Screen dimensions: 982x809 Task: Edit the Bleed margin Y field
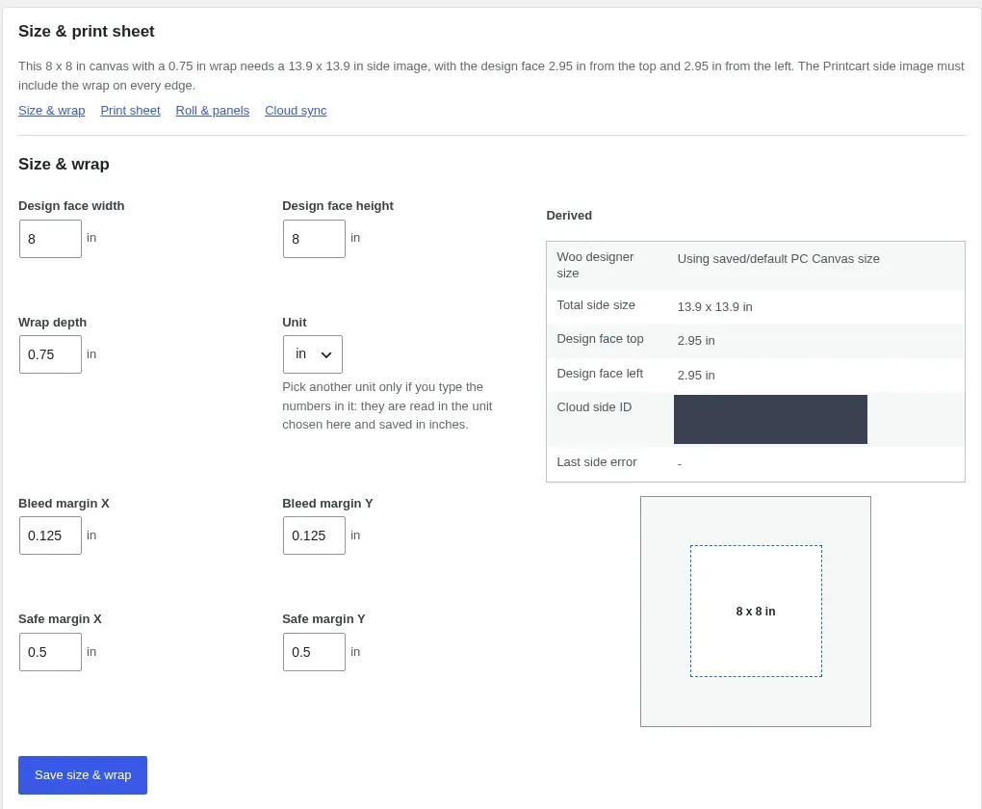click(x=314, y=535)
